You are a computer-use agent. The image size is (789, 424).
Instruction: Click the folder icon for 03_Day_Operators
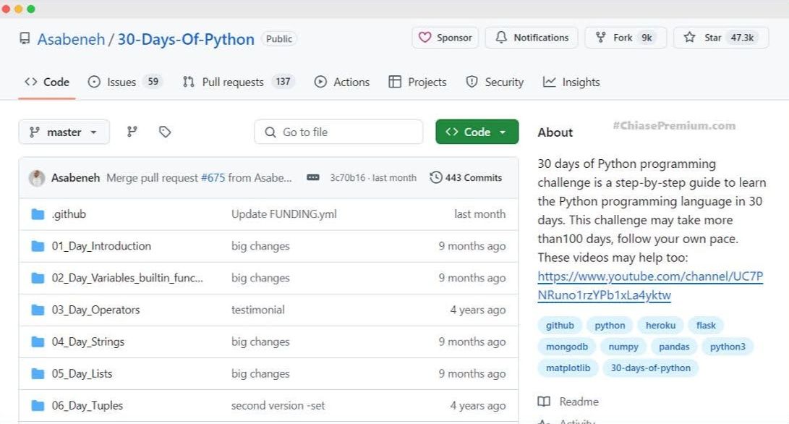tap(38, 310)
